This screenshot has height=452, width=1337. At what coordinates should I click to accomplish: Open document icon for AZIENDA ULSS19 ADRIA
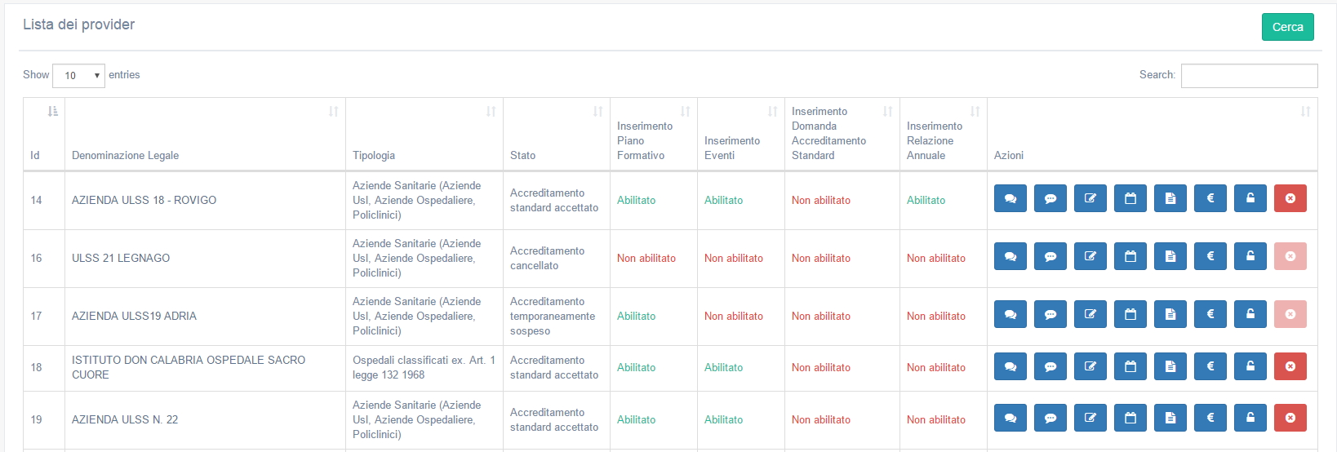click(1170, 314)
